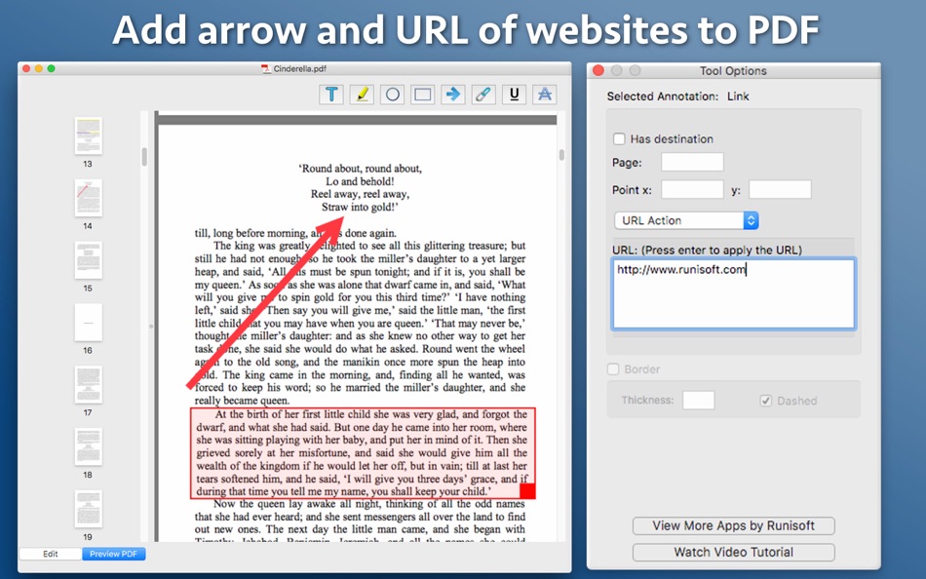This screenshot has height=579, width=926.
Task: Click the red resize handle on link box
Action: pos(527,491)
